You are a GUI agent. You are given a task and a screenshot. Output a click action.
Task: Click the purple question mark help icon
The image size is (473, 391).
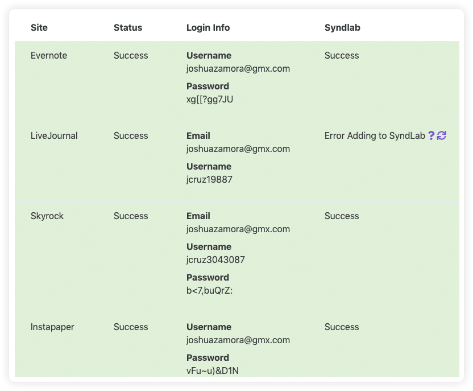[x=431, y=135]
